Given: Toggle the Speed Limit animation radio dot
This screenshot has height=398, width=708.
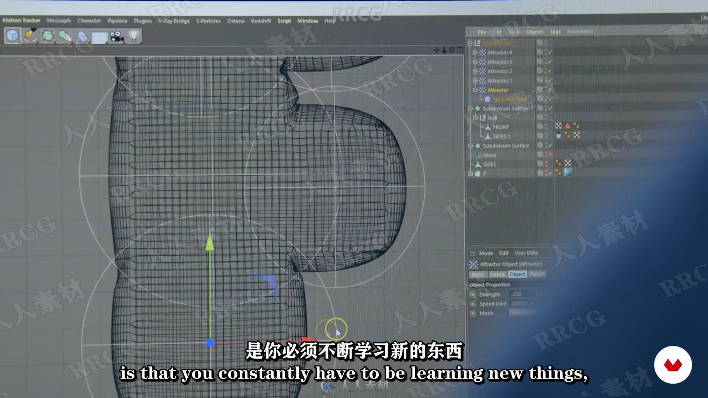Looking at the screenshot, I should (473, 304).
